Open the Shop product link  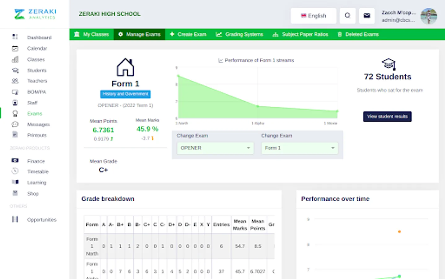[x=33, y=194]
